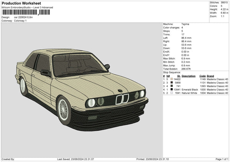Click the 'Emerald Black' description
The width and height of the screenshot is (230, 162).
pos(190,89)
